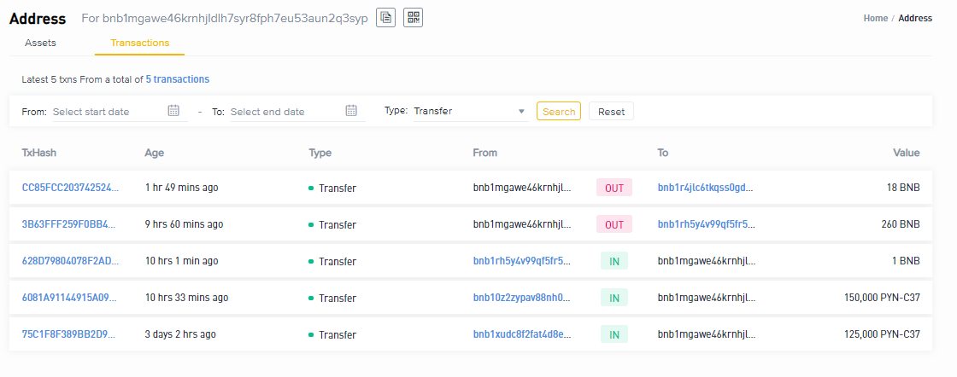The height and width of the screenshot is (377, 957).
Task: Click the value 260 BNB
Action: (901, 224)
